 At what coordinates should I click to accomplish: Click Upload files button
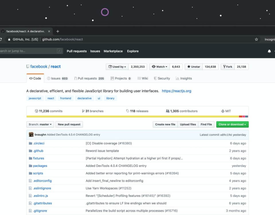click(x=188, y=124)
